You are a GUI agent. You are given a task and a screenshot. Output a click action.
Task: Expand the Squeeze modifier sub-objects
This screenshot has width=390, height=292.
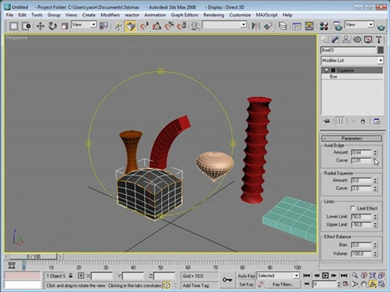pyautogui.click(x=333, y=70)
